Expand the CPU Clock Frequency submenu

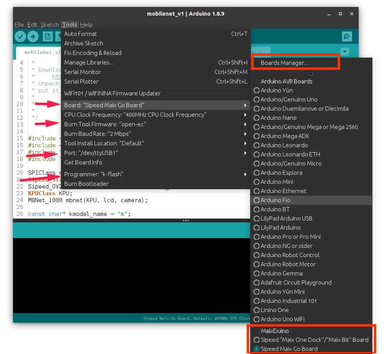pyautogui.click(x=156, y=115)
